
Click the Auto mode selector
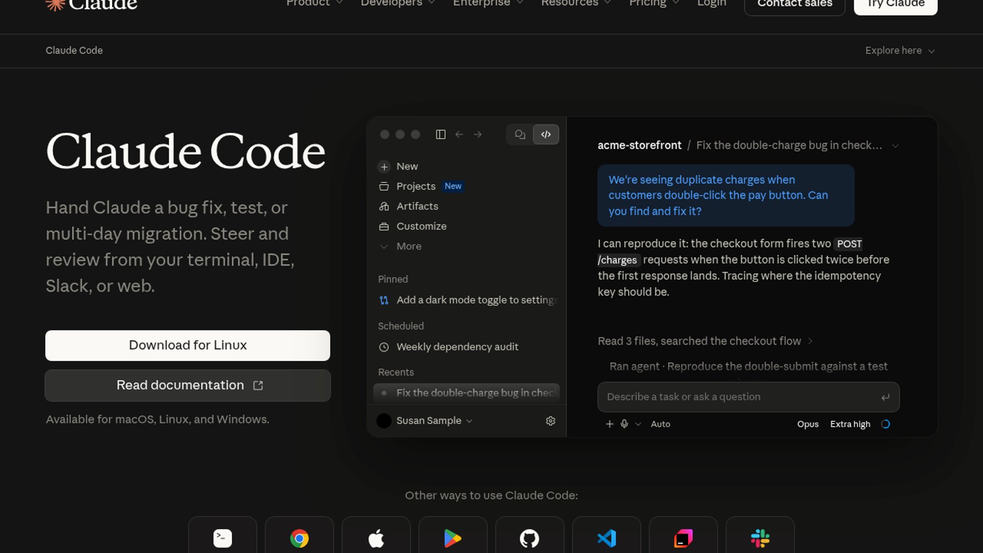[660, 424]
